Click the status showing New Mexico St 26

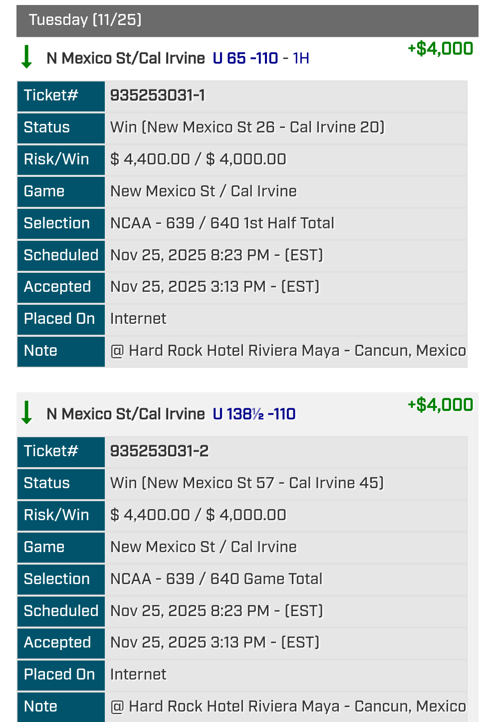pos(247,127)
